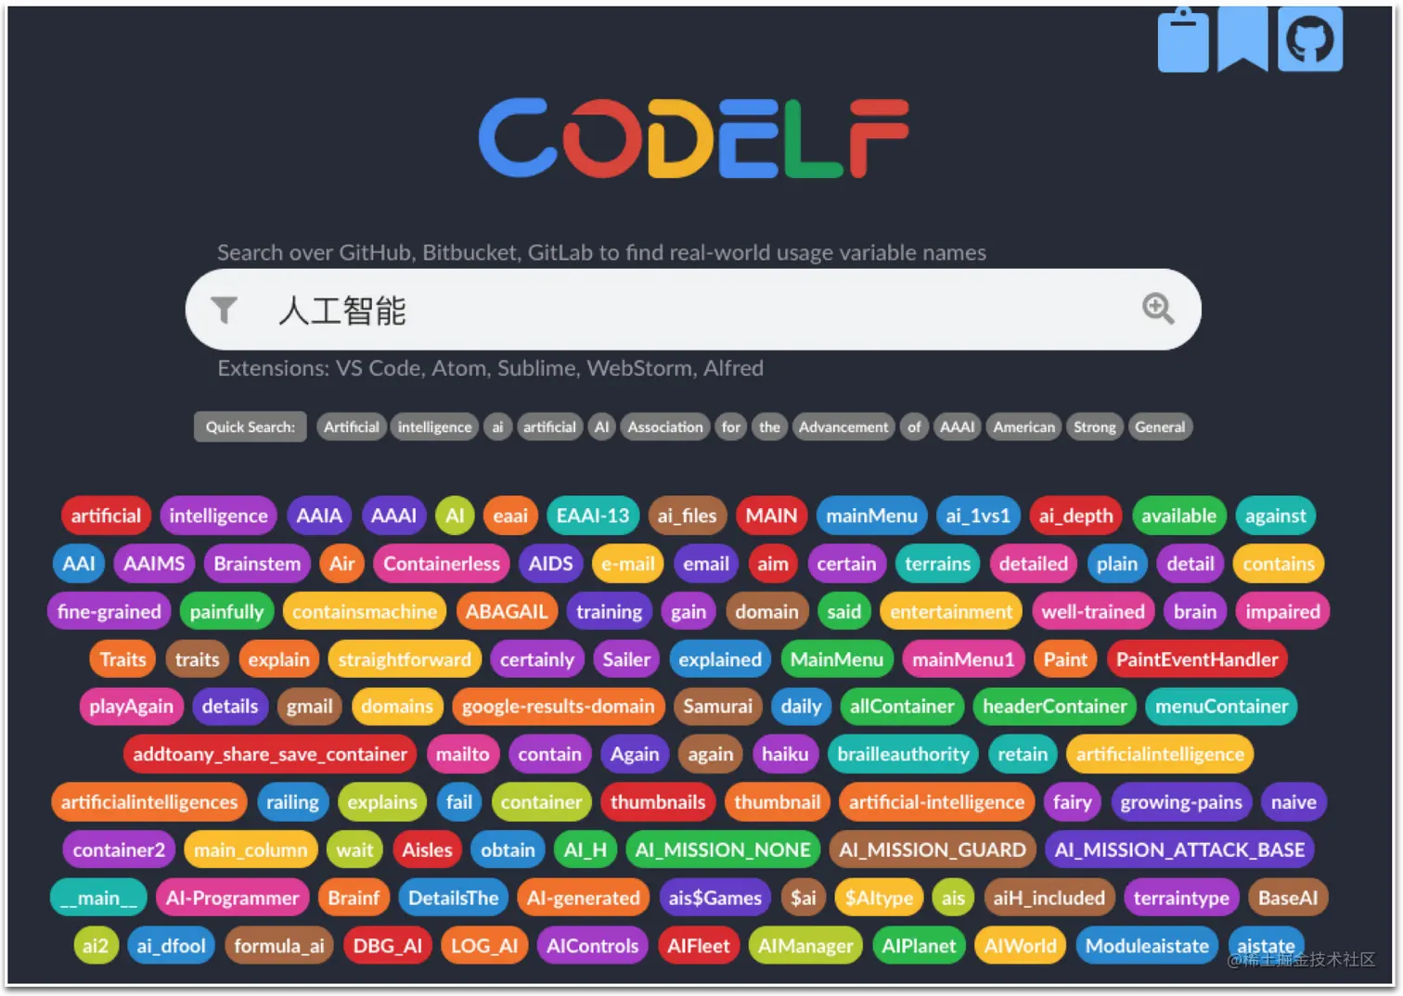Open the bookmark icon
Viewport: 1403px width, 996px height.
tap(1242, 39)
